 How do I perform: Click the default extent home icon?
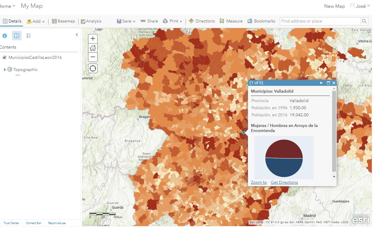[x=93, y=48]
